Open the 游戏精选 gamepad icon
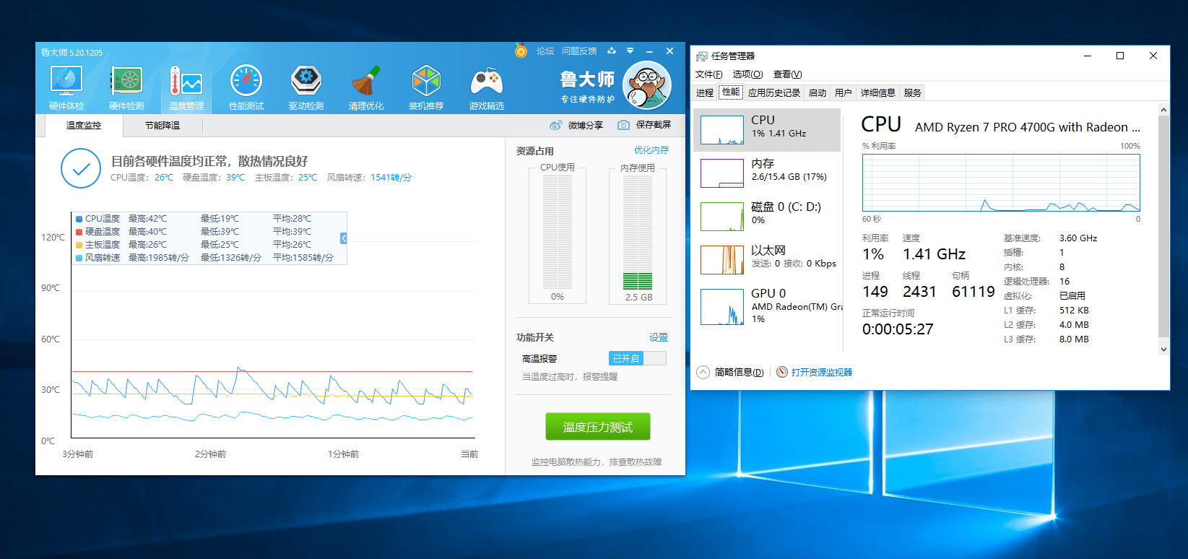1188x559 pixels. (x=486, y=82)
